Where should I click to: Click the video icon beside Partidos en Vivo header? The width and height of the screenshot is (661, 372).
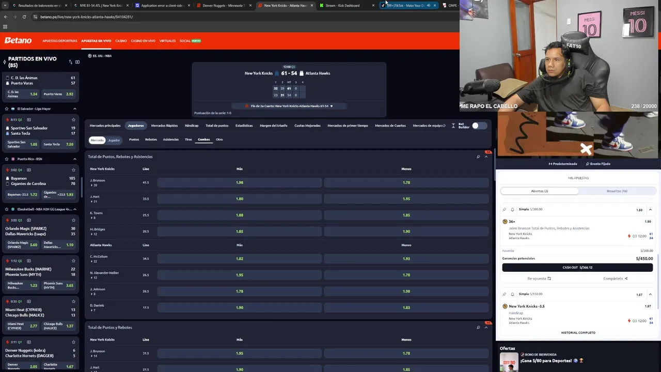77,62
